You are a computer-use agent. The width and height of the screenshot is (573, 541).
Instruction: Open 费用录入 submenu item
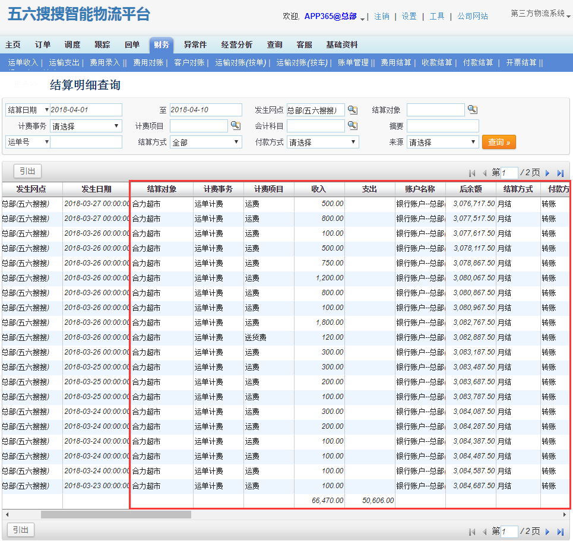click(105, 62)
